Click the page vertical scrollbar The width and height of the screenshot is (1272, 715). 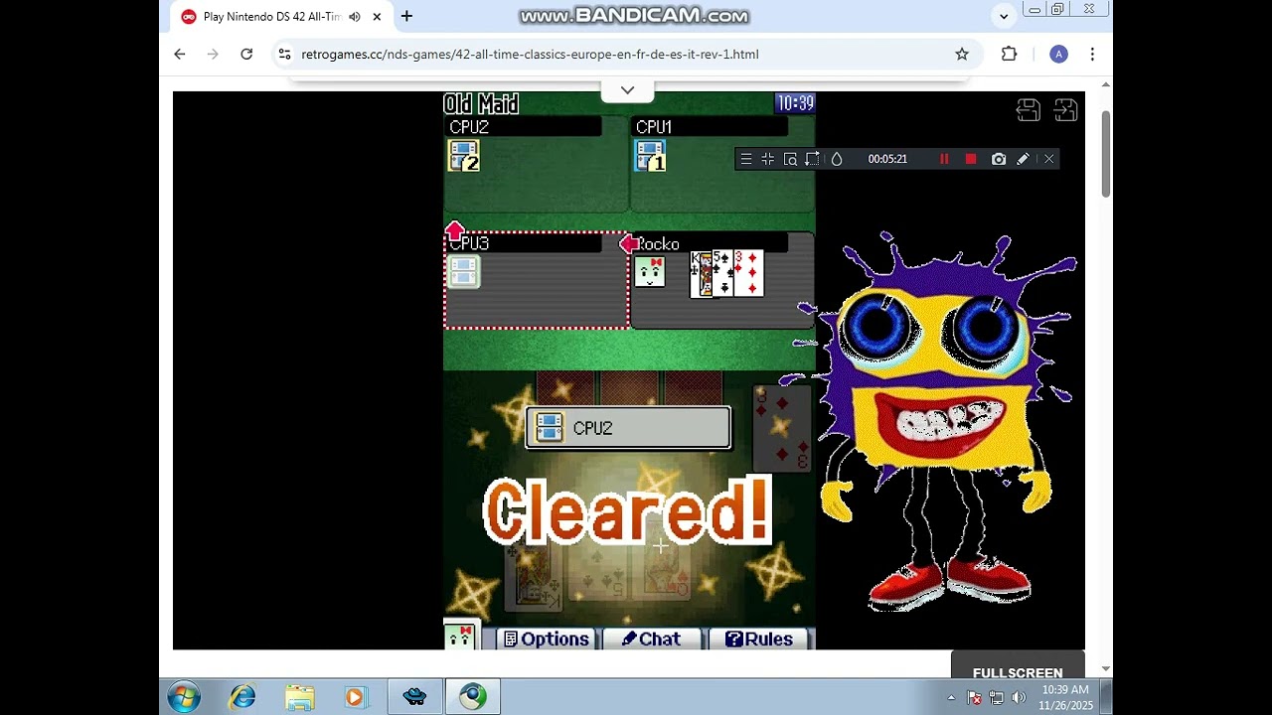pos(1105,155)
